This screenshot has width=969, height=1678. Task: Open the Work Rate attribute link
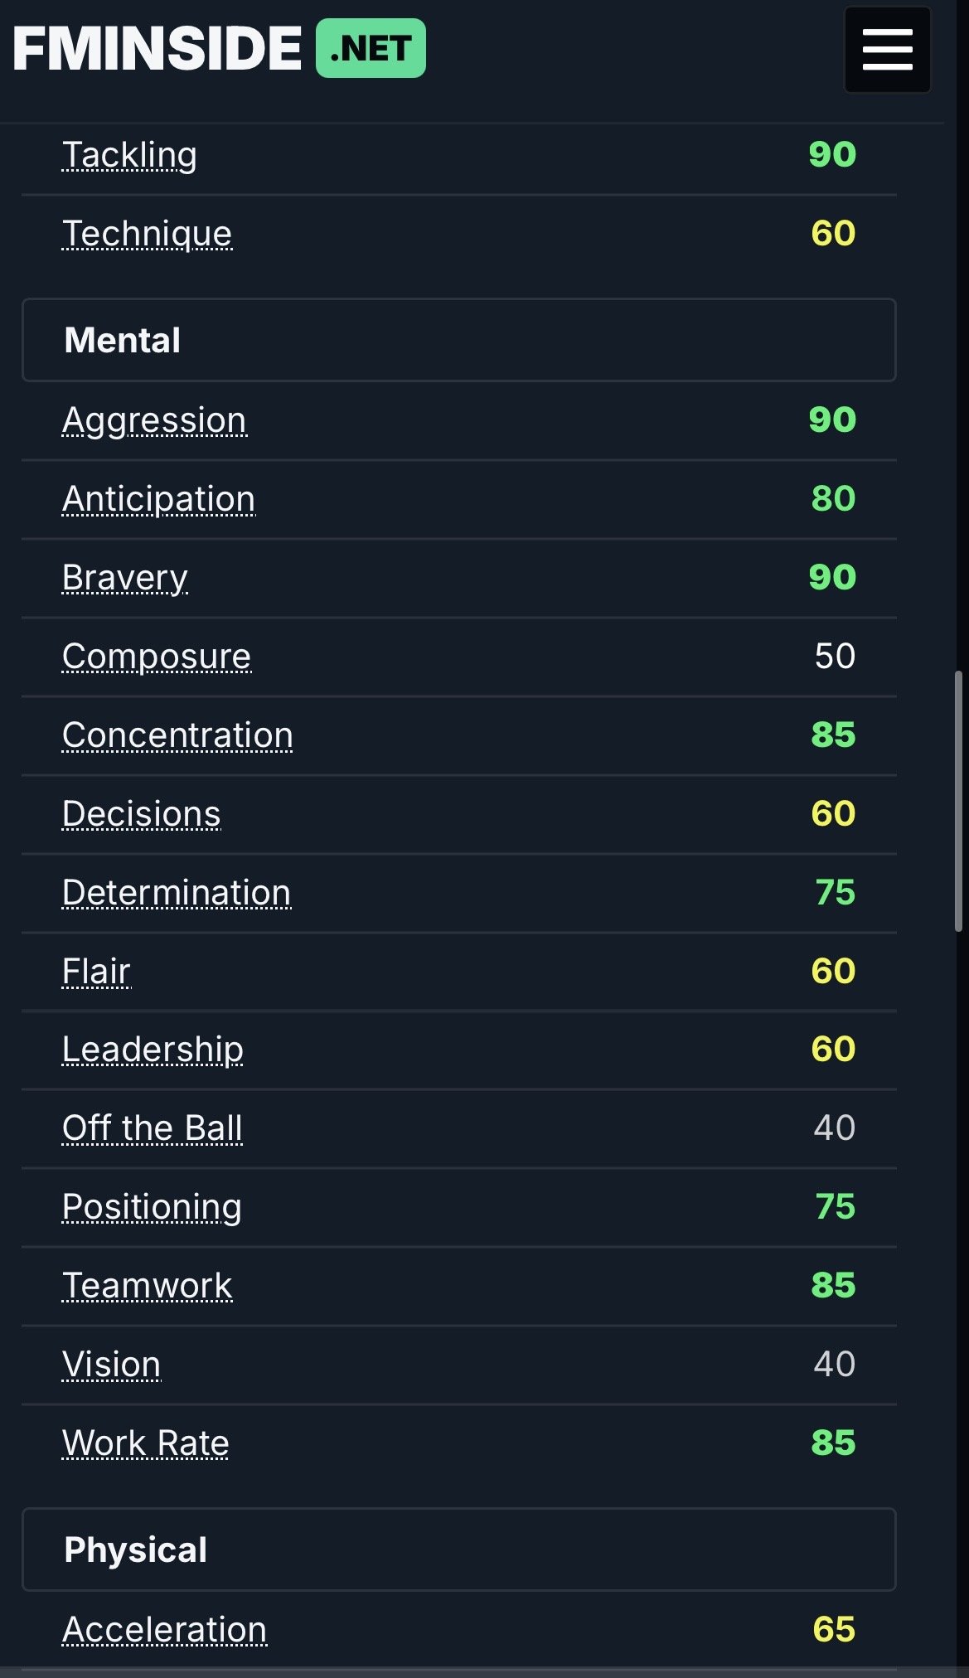point(145,1443)
